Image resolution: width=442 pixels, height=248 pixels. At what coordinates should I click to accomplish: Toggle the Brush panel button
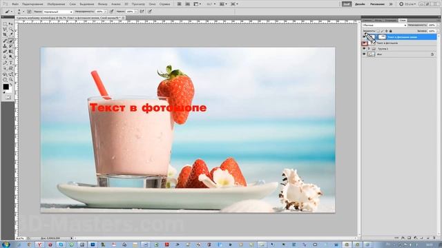pos(29,12)
